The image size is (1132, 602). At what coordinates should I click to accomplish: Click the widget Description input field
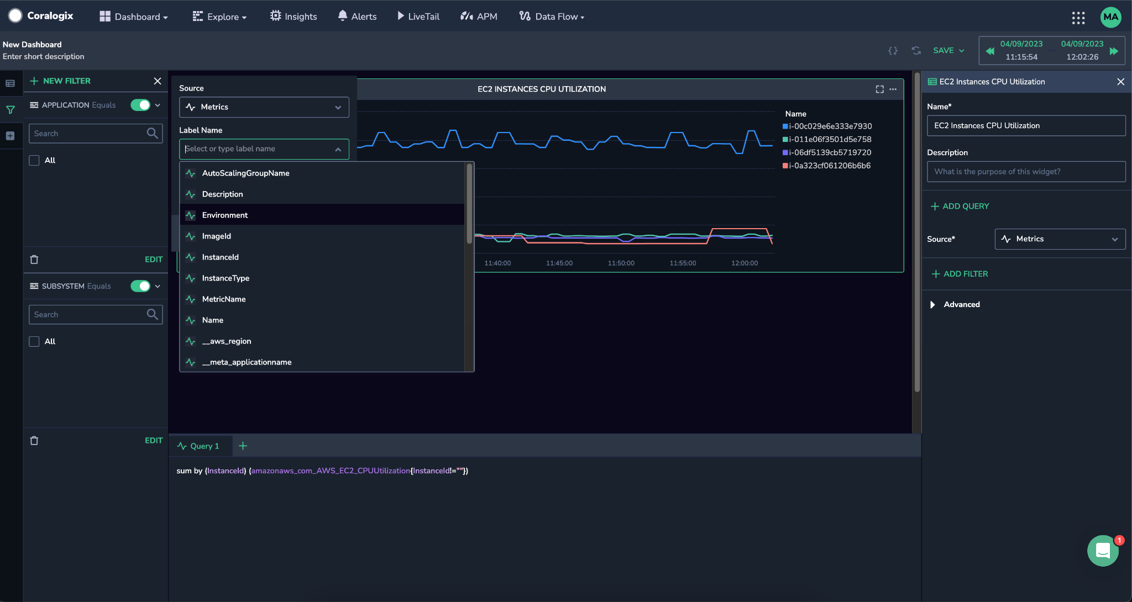pyautogui.click(x=1026, y=172)
